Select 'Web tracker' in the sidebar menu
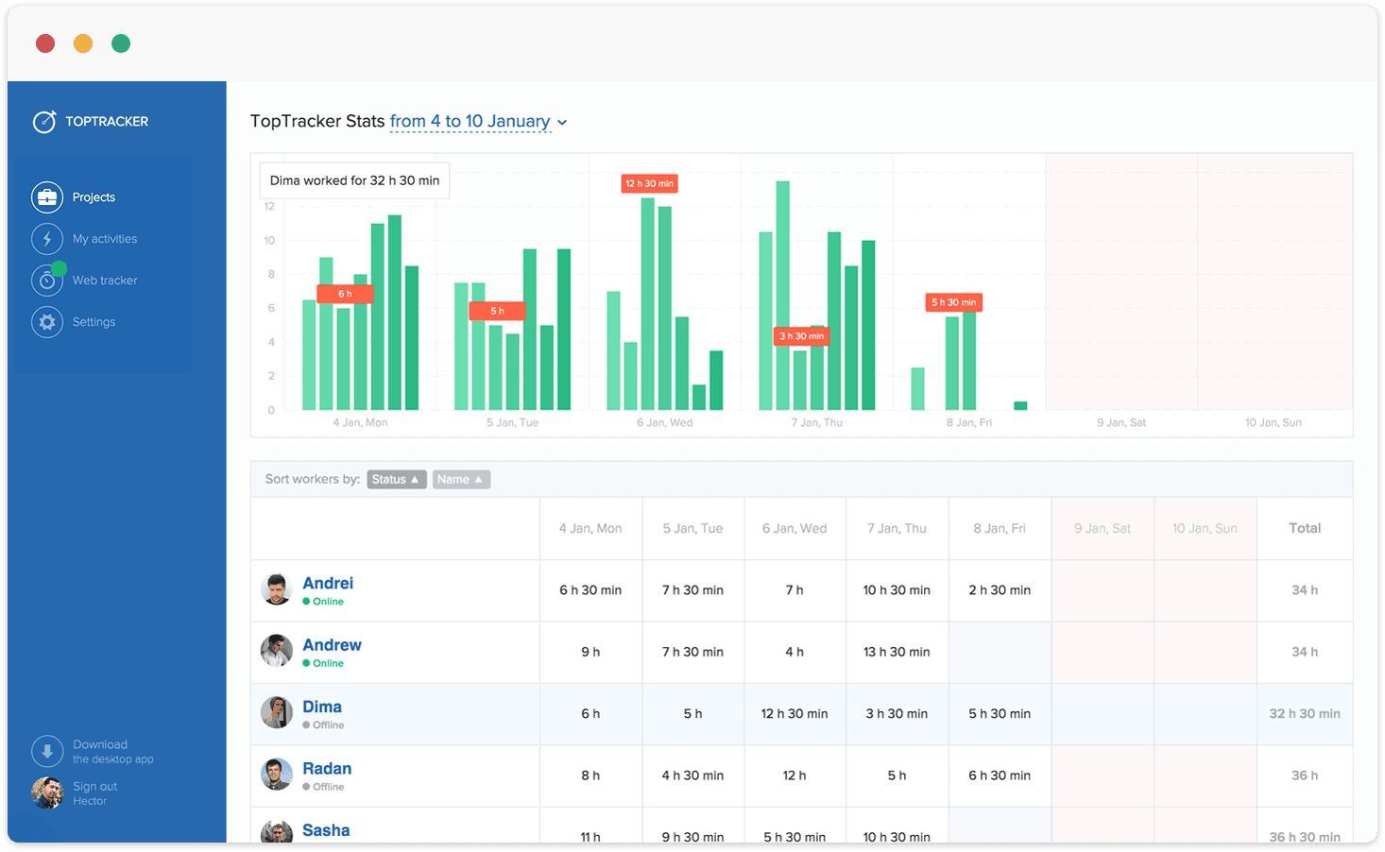 [106, 280]
